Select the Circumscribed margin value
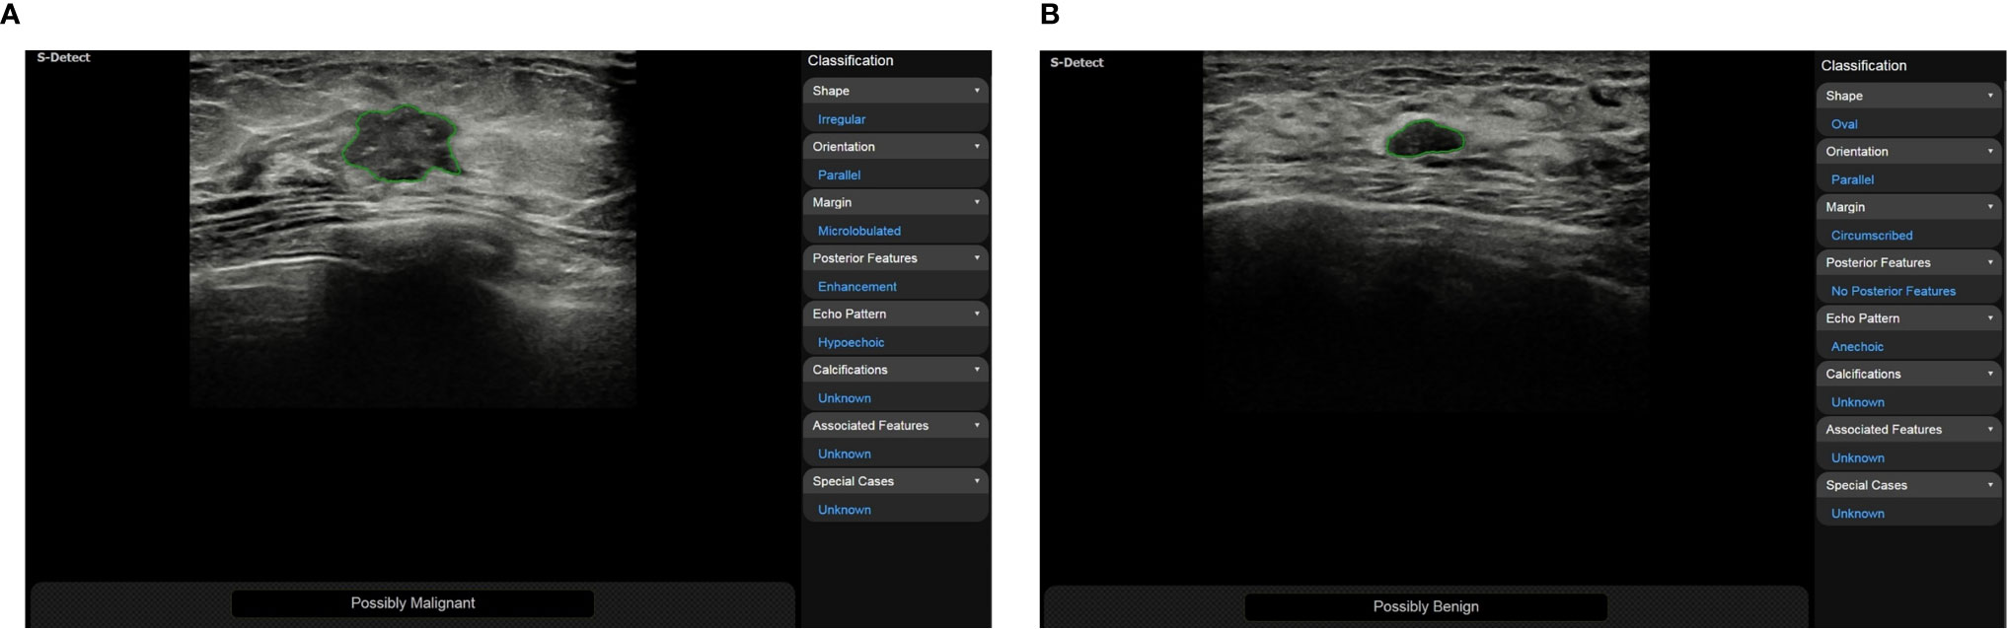 click(1872, 236)
